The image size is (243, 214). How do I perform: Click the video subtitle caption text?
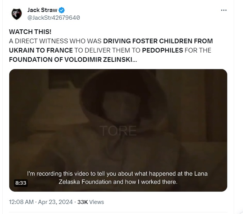[x=117, y=178]
